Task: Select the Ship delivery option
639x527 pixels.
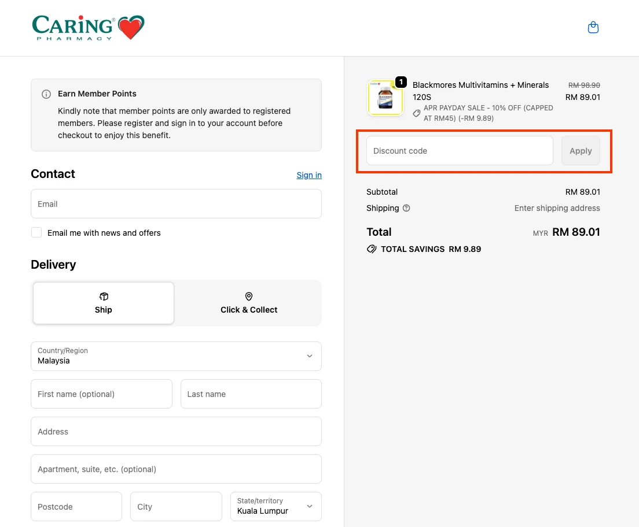Action: (104, 303)
